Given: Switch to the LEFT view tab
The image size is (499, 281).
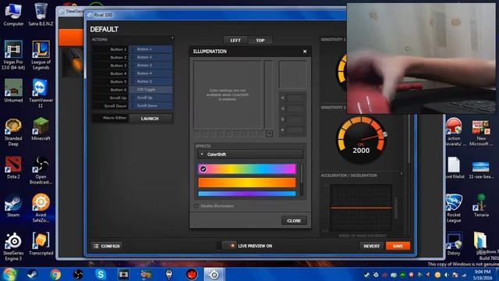Looking at the screenshot, I should [x=235, y=40].
